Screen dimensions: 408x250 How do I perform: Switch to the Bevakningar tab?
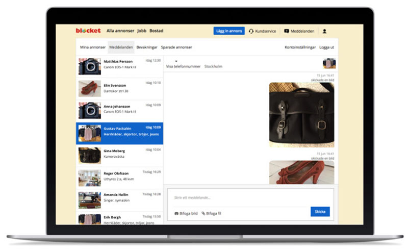pyautogui.click(x=147, y=47)
